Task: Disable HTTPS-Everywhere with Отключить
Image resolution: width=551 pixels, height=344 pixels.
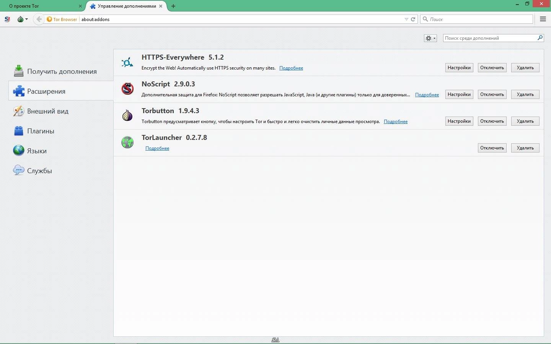Action: (492, 68)
